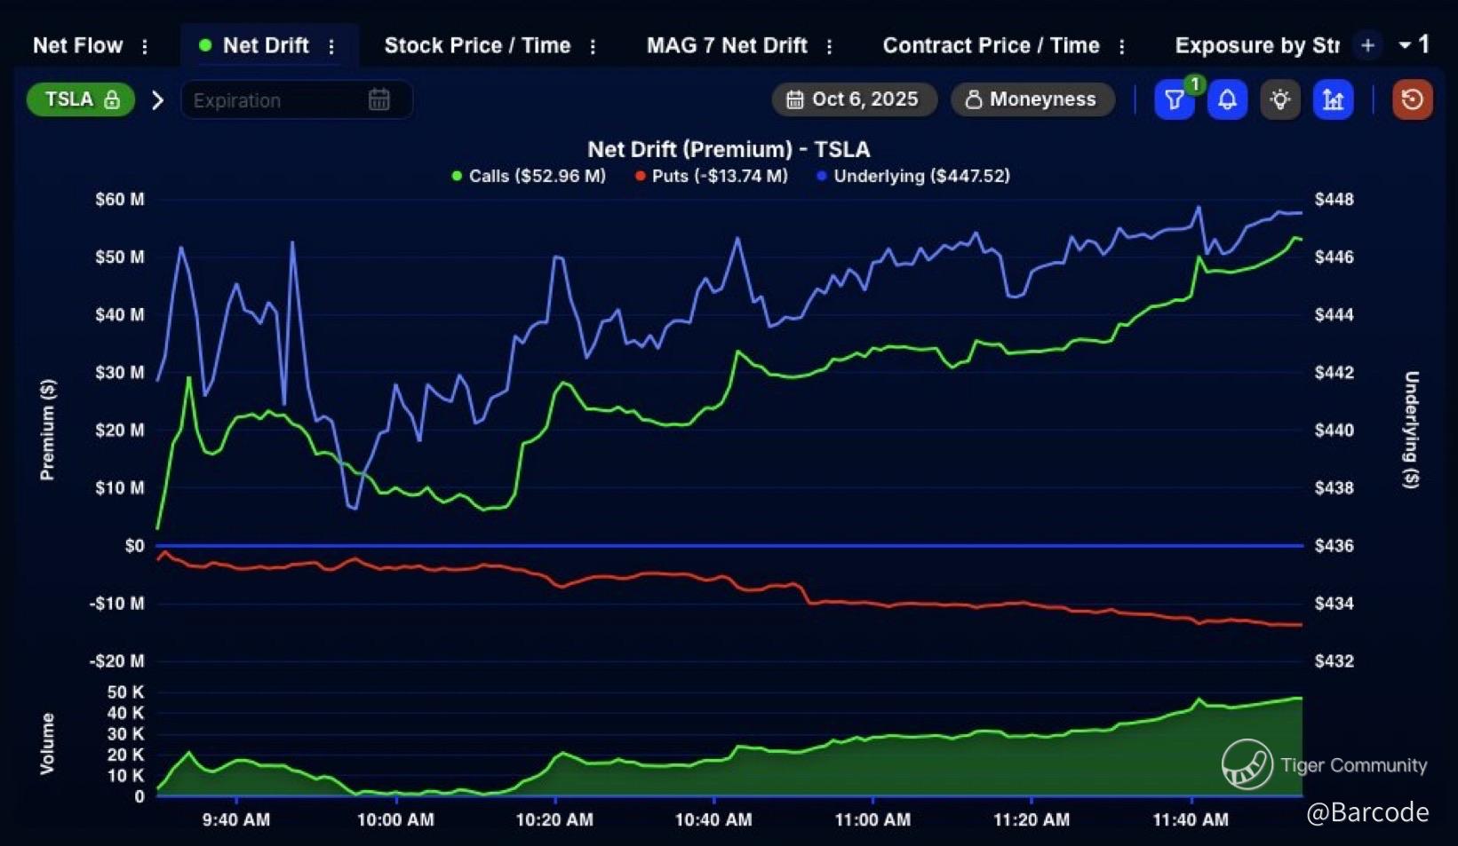The height and width of the screenshot is (846, 1458).
Task: Open Net Drift tab options menu
Action: click(331, 46)
